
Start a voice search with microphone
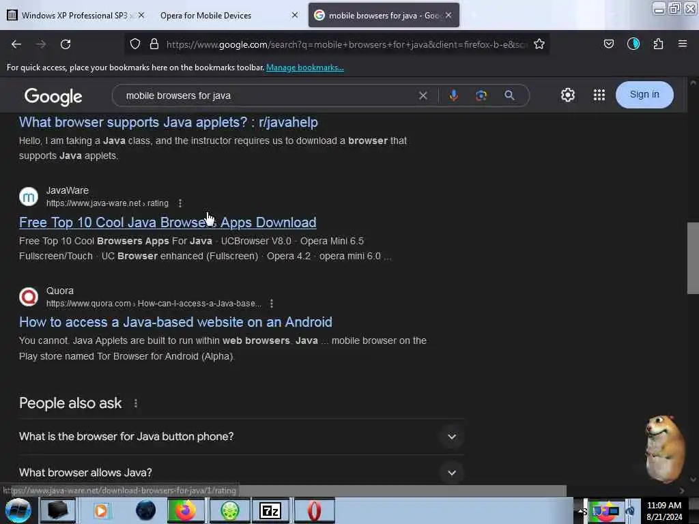(453, 96)
